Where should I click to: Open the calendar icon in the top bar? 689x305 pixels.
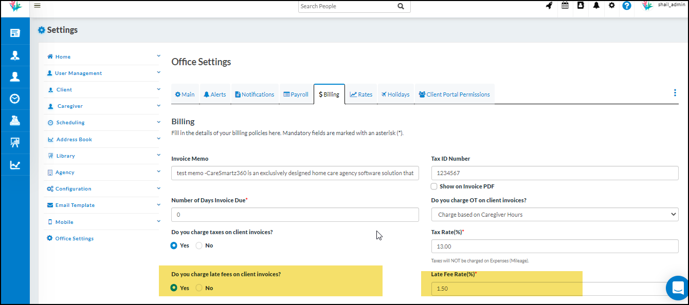[x=565, y=6]
